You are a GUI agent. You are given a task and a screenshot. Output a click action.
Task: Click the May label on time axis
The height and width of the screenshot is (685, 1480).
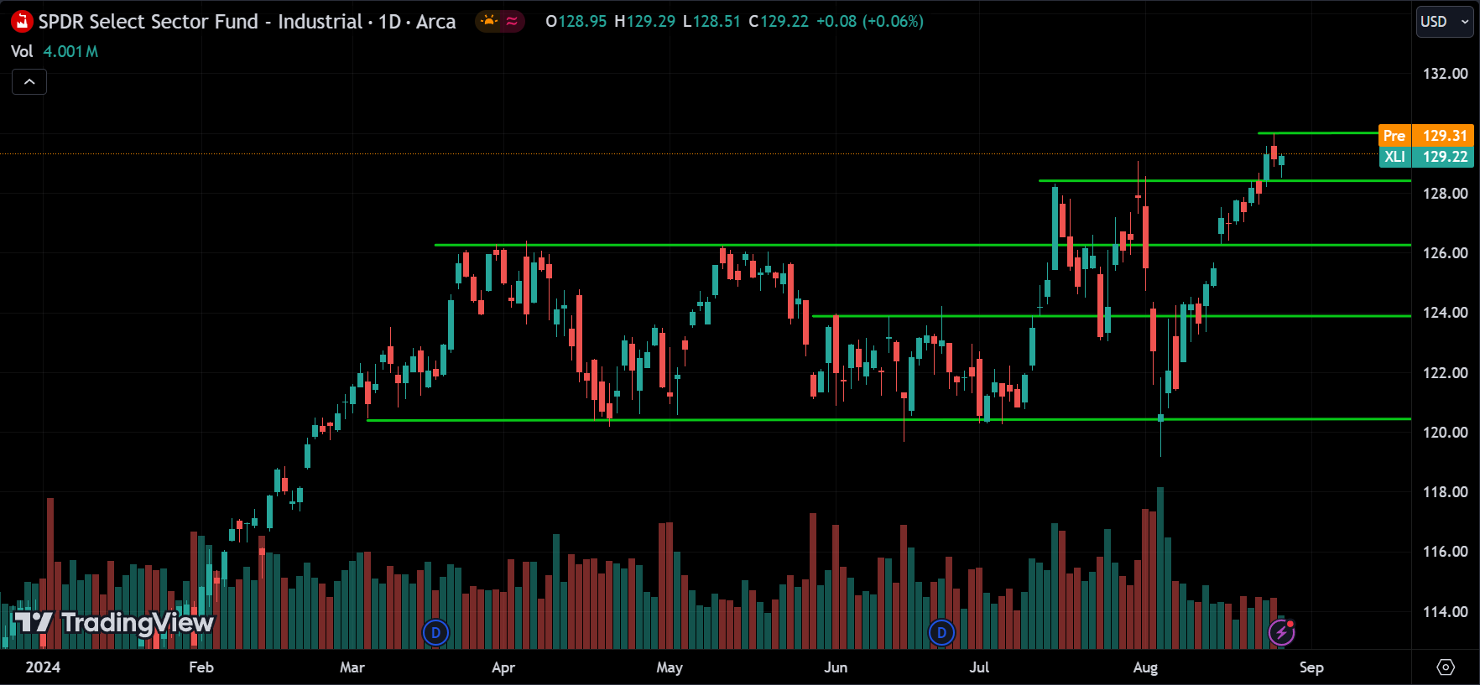pos(670,667)
